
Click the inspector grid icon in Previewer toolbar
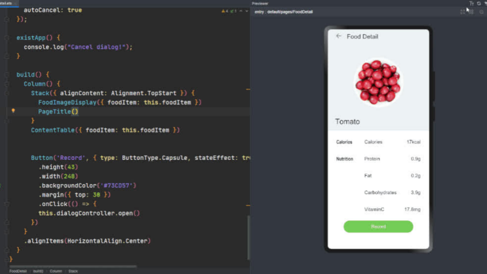[x=462, y=12]
